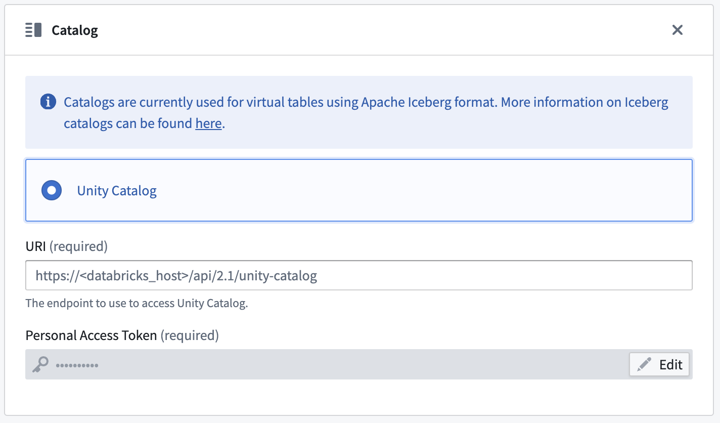Click Edit button for Personal Access Token
720x423 pixels.
coord(659,364)
